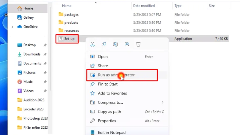Choose Copy as path option
The width and height of the screenshot is (240, 135).
coord(109,112)
